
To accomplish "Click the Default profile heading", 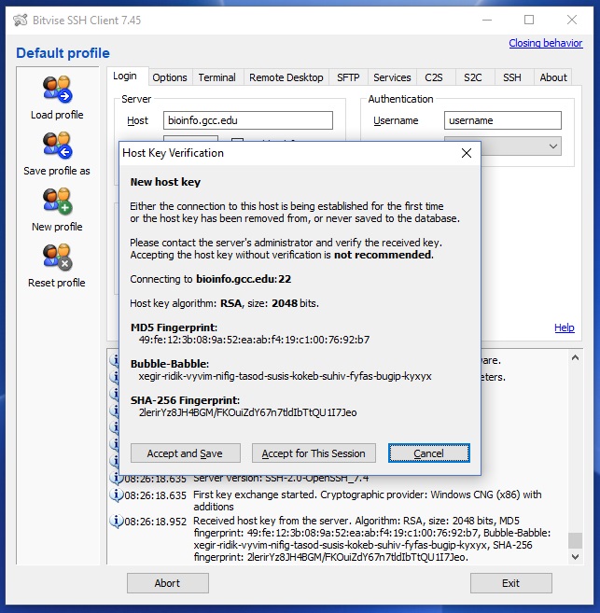I will tap(63, 53).
